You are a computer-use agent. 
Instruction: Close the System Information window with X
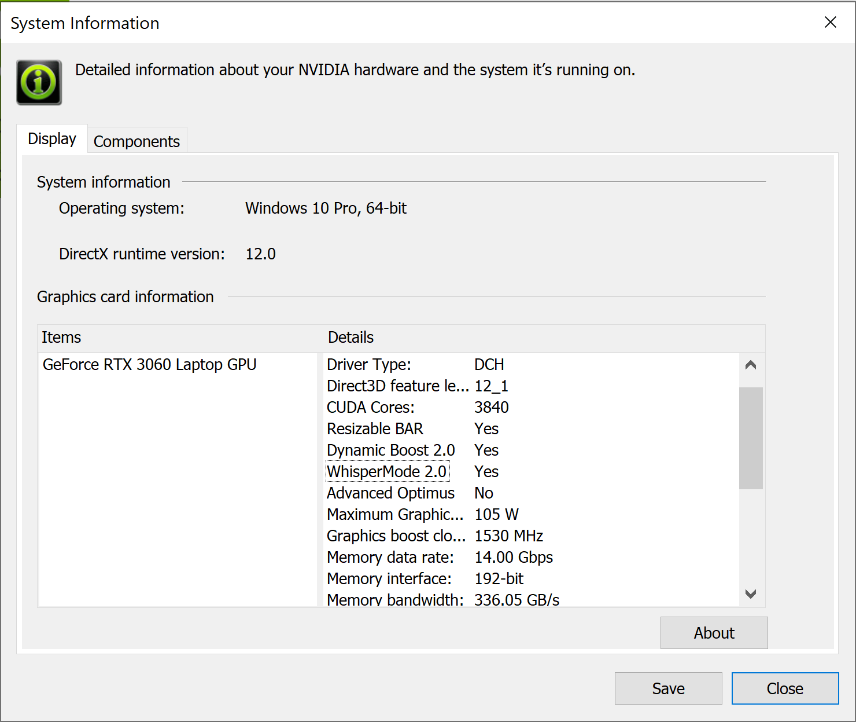click(x=830, y=22)
